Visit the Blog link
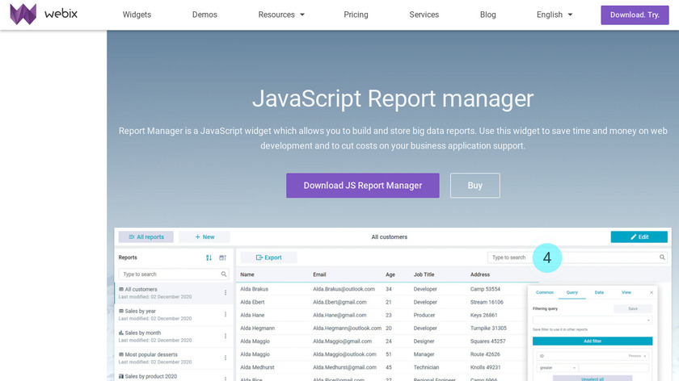This screenshot has height=381, width=679. [487, 15]
